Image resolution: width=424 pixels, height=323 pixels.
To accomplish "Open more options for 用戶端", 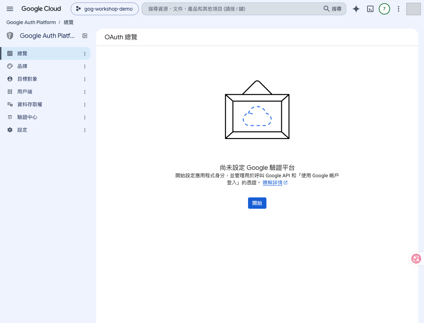I will (x=85, y=92).
